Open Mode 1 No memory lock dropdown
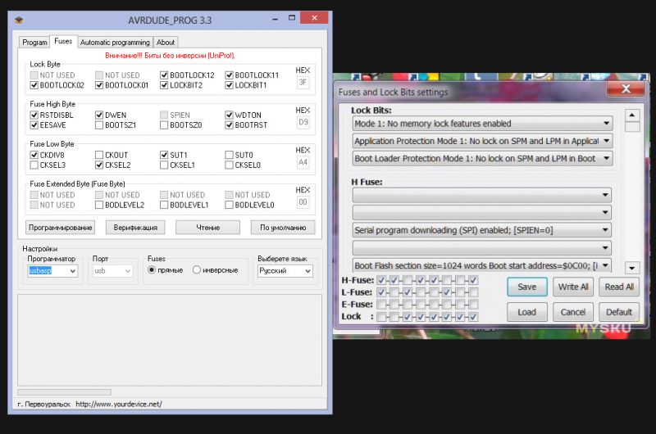This screenshot has height=434, width=656. (482, 124)
